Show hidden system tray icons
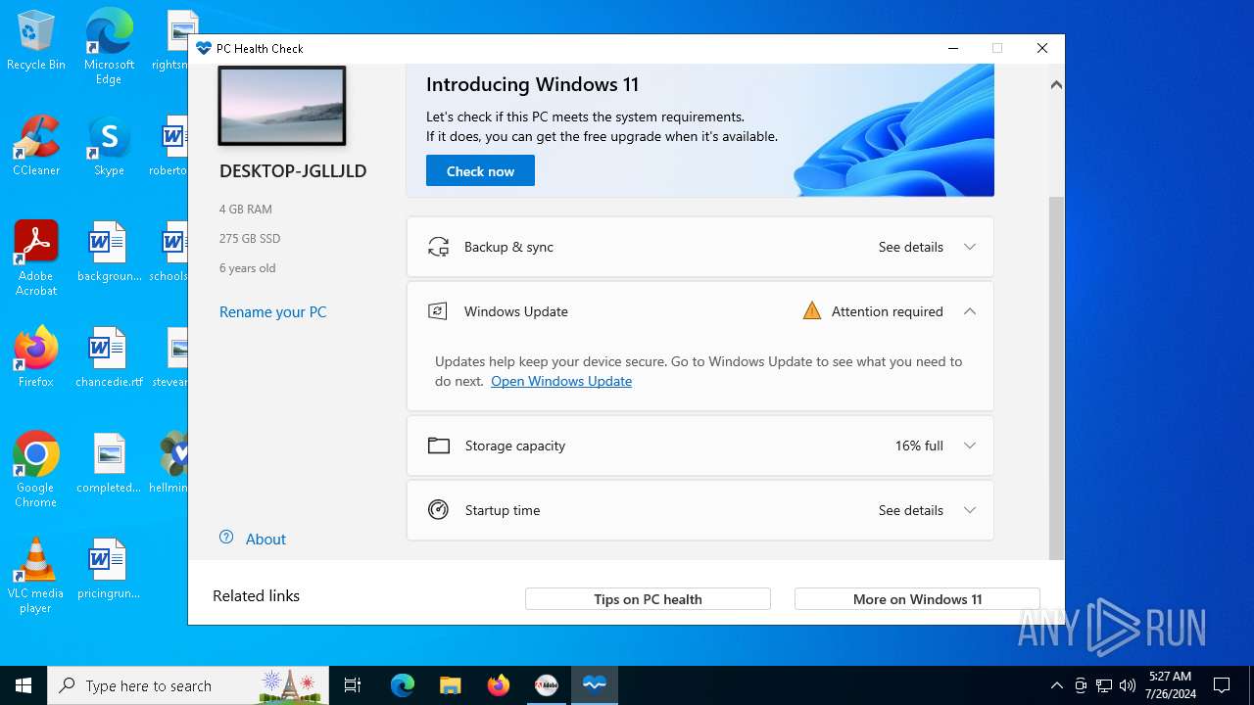Image resolution: width=1254 pixels, height=705 pixels. [x=1056, y=685]
